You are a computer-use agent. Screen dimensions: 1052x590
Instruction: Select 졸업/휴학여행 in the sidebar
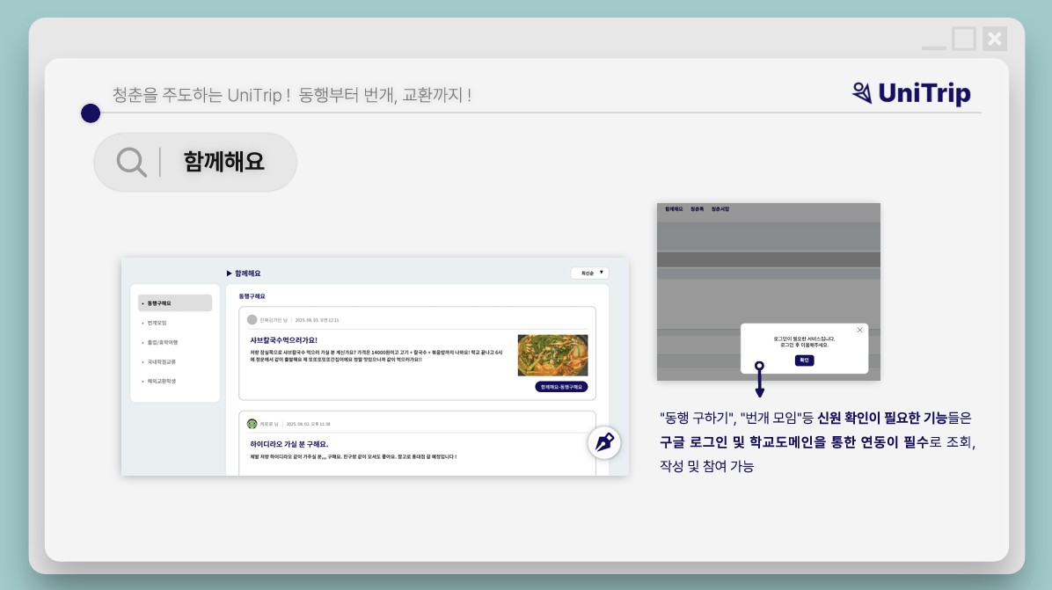pyautogui.click(x=162, y=342)
